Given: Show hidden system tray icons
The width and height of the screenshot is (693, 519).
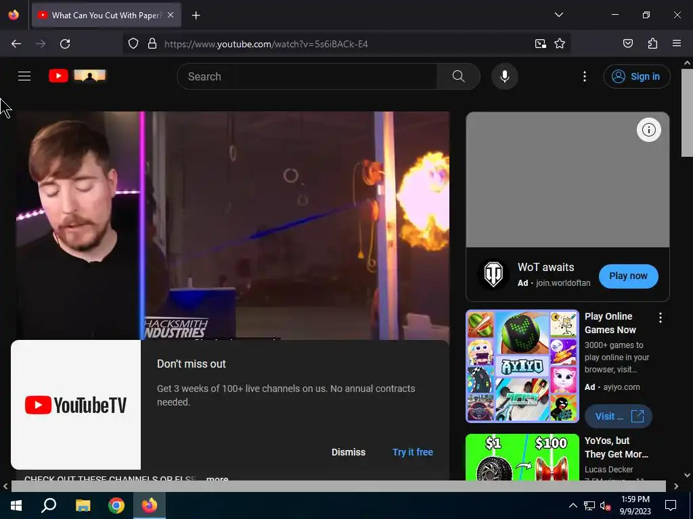Looking at the screenshot, I should [x=573, y=505].
